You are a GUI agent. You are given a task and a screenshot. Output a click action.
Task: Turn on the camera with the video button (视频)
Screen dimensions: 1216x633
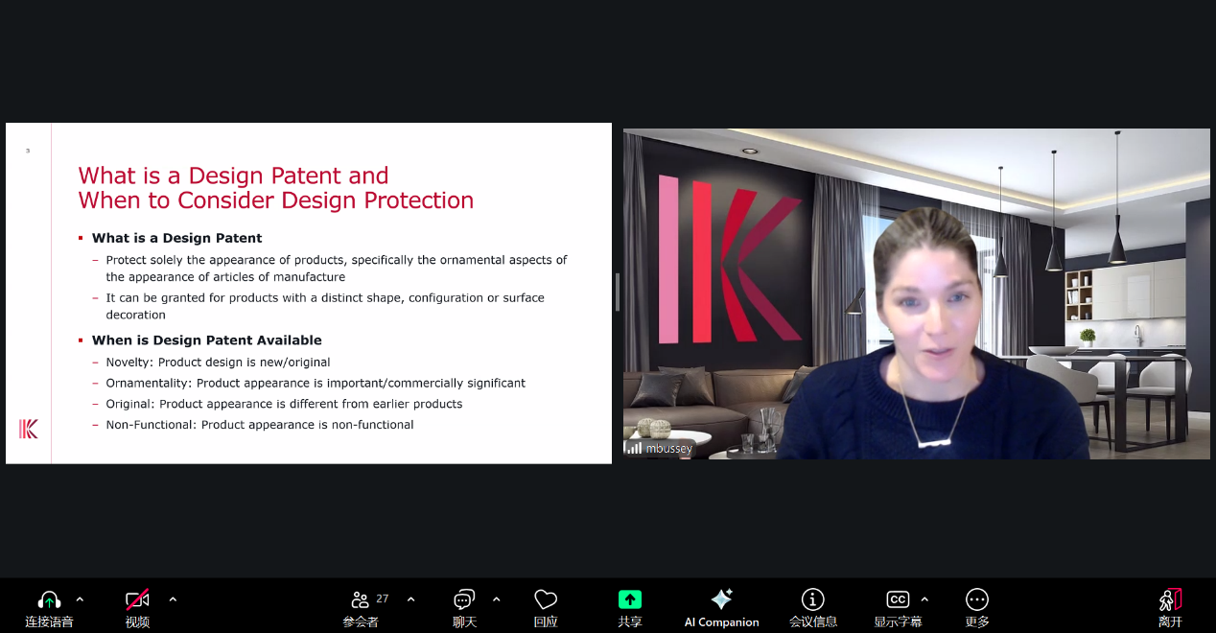[137, 600]
